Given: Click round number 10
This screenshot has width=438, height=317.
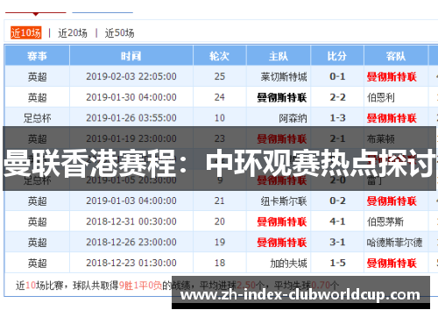Looking at the screenshot, I should click(220, 118).
